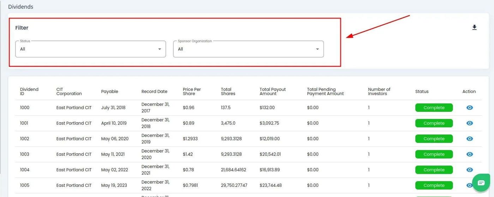Image resolution: width=494 pixels, height=197 pixels.
Task: Open the chat support widget
Action: pos(481,183)
